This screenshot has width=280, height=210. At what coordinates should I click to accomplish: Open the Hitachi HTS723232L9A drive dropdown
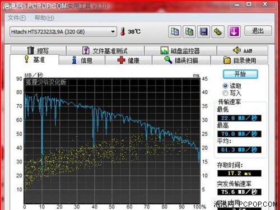(x=63, y=31)
